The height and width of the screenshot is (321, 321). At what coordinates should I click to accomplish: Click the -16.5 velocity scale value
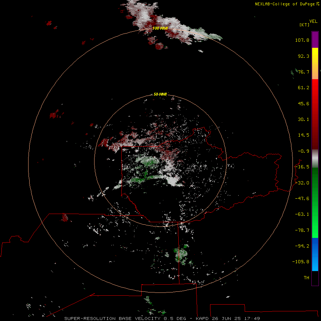(x=302, y=167)
